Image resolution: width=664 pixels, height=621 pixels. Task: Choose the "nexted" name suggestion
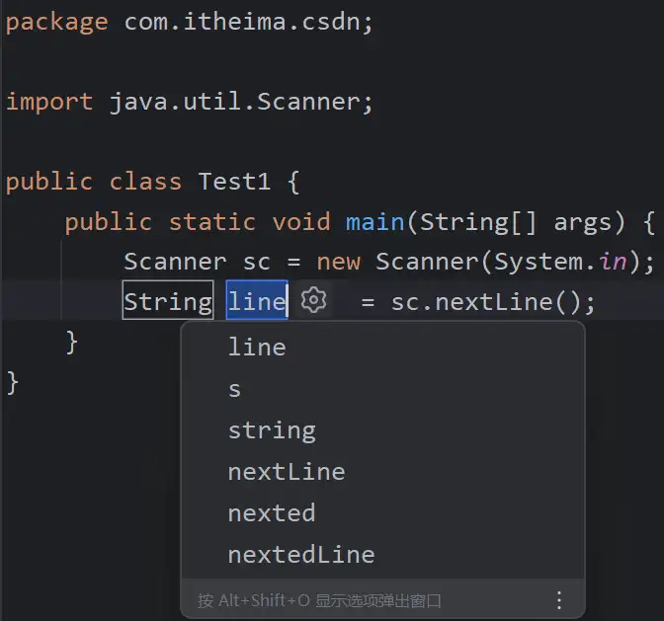point(272,513)
